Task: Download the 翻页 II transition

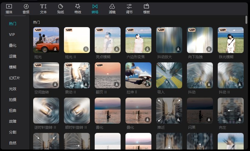Action: coord(117,84)
